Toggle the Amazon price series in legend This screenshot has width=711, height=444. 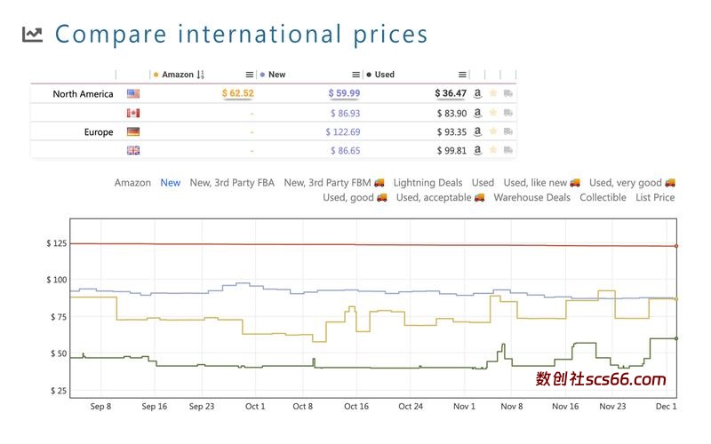132,183
